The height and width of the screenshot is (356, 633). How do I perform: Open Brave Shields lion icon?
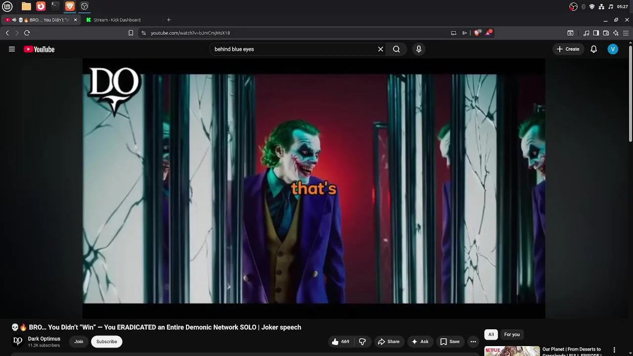pyautogui.click(x=477, y=33)
